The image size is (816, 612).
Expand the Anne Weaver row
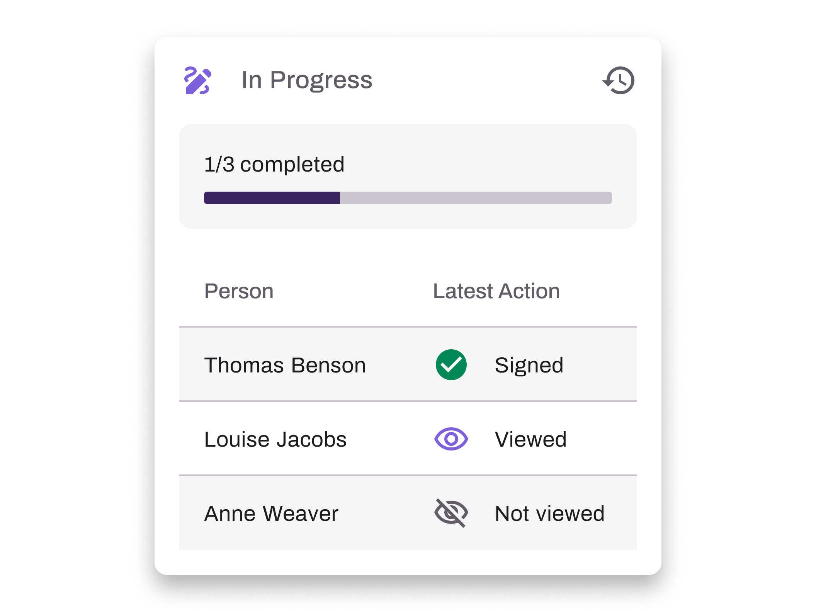pos(408,513)
